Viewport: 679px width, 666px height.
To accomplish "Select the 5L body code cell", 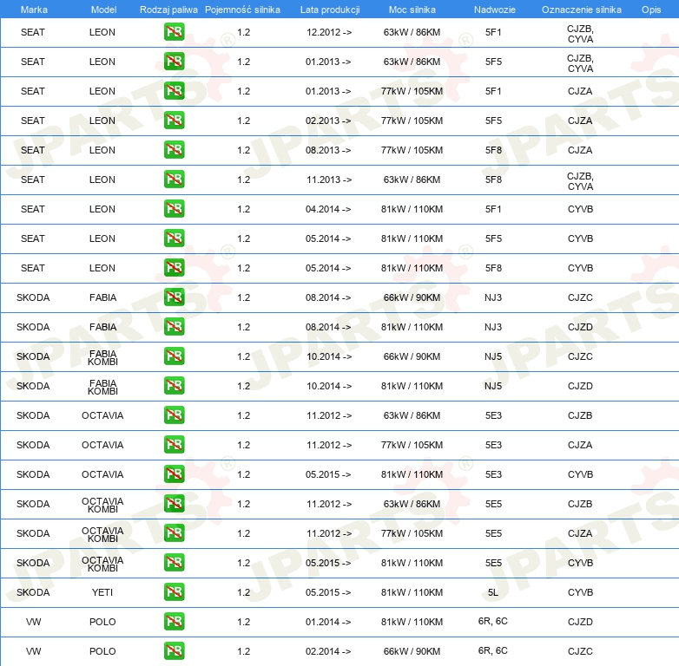I will pyautogui.click(x=493, y=592).
